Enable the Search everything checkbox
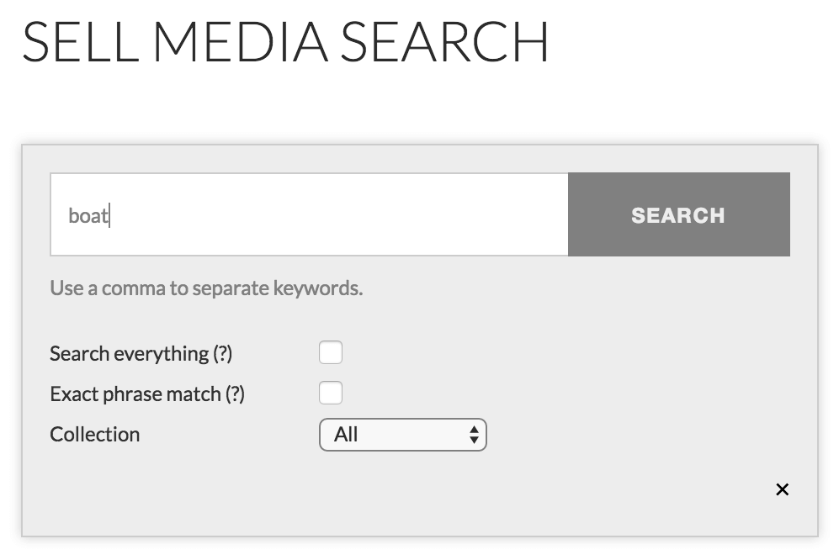Screen dimensions: 839x560 pyautogui.click(x=331, y=352)
